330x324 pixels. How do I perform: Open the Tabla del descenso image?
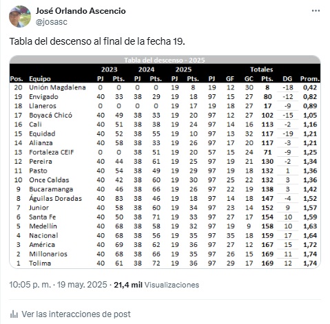point(165,162)
